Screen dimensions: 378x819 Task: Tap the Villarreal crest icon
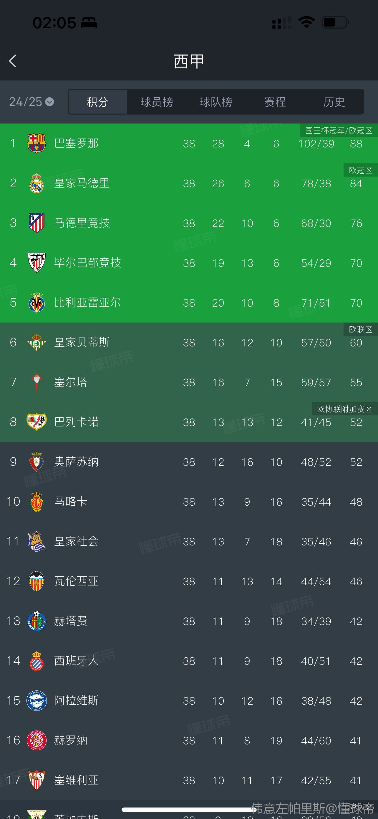point(37,302)
